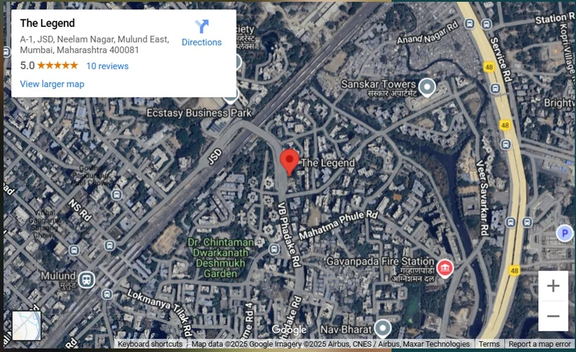Select the Sanskar Towers marker
Viewport: 576px width, 352px height.
point(427,88)
